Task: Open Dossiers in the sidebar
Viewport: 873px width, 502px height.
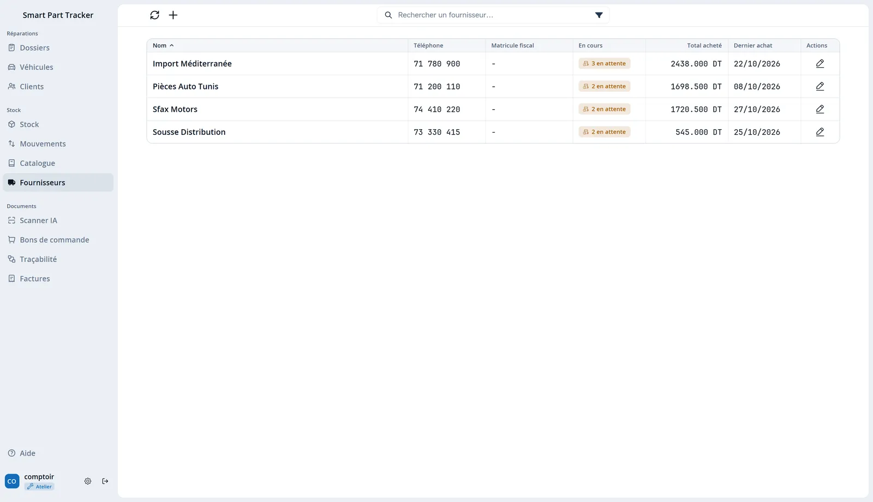Action: [x=58, y=48]
